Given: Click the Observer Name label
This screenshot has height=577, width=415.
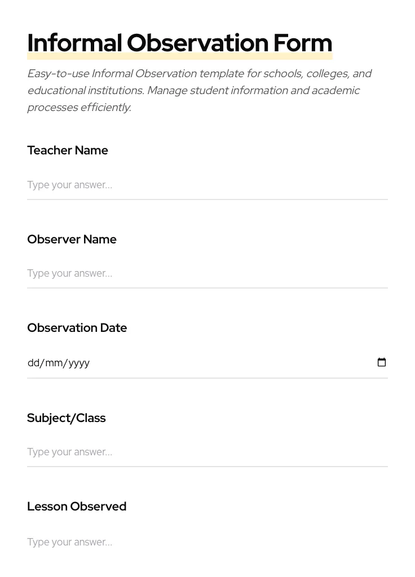Looking at the screenshot, I should (x=72, y=239).
